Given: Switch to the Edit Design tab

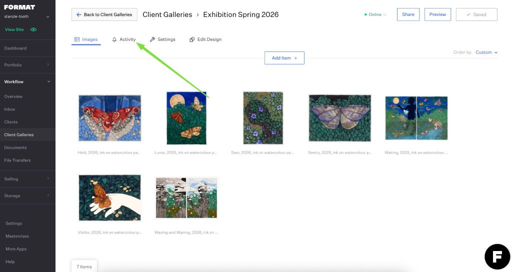Looking at the screenshot, I should 205,39.
